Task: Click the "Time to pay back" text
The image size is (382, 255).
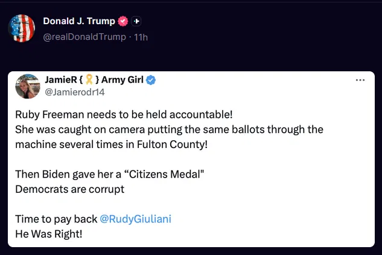Action: pyautogui.click(x=56, y=219)
